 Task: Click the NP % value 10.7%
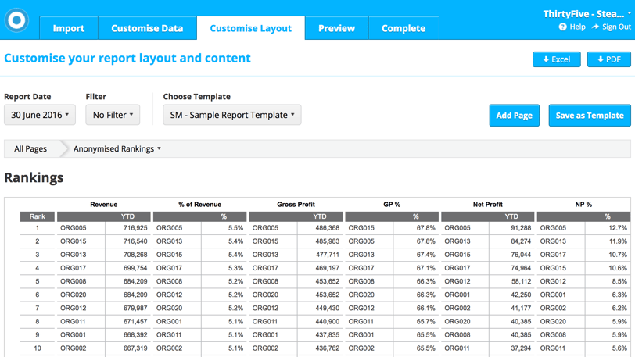coord(618,255)
